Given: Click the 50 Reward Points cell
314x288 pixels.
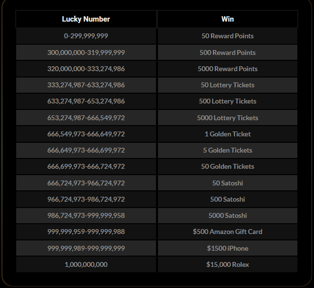Looking at the screenshot, I should pos(228,36).
